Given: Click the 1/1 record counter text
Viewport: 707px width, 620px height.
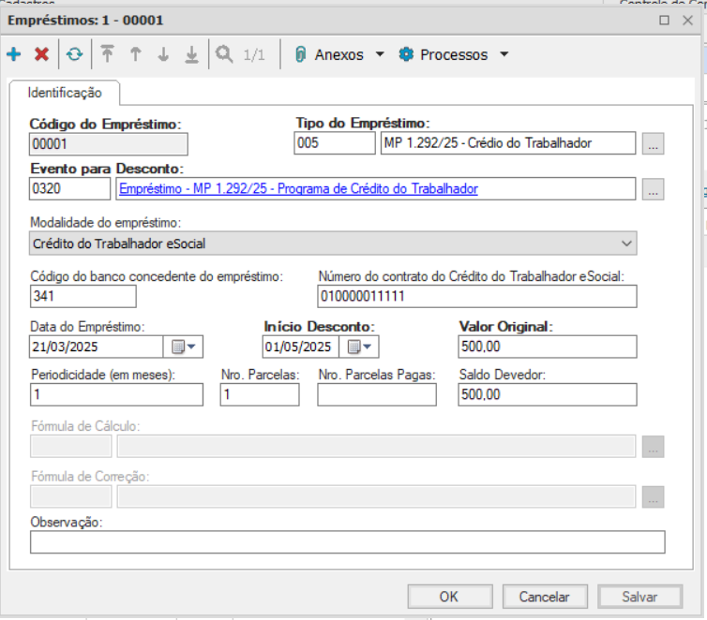Looking at the screenshot, I should click(x=254, y=55).
